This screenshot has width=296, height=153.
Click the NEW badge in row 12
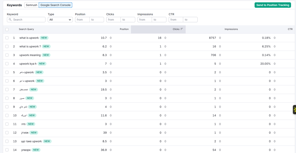(34, 133)
